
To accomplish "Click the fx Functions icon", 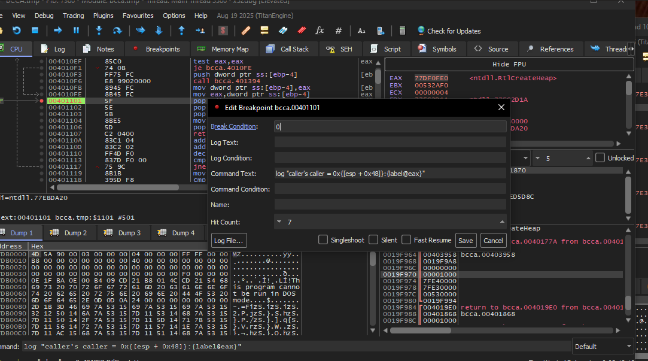I will [x=320, y=30].
